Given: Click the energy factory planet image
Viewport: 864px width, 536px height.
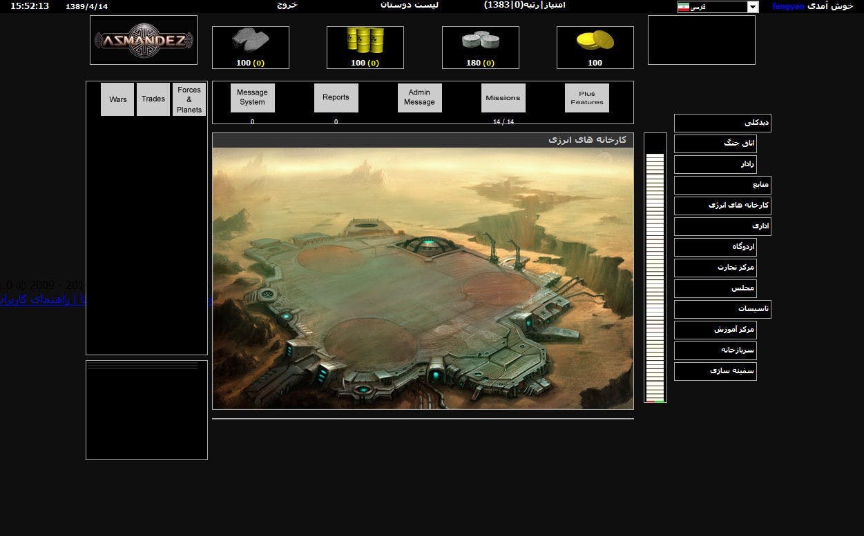Looking at the screenshot, I should click(x=423, y=278).
